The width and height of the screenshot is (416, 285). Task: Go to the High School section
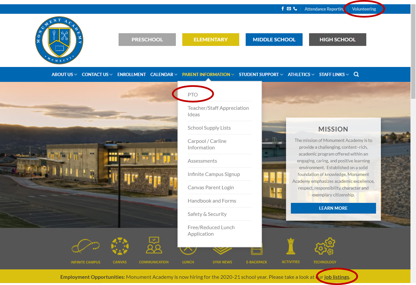click(338, 39)
